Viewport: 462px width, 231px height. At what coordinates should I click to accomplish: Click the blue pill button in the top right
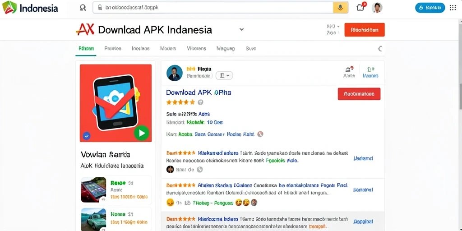[430, 8]
